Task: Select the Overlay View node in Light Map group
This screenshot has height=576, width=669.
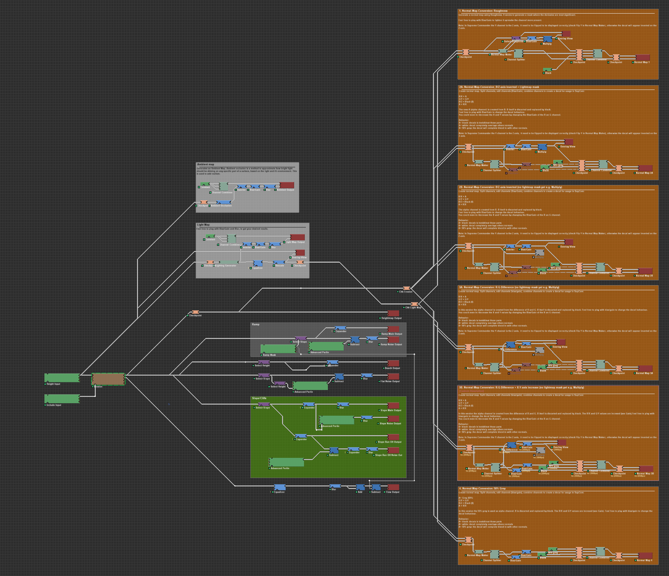Action: (300, 252)
